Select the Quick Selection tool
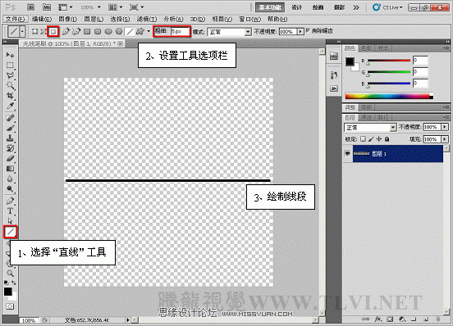The height and width of the screenshot is (326, 453). pyautogui.click(x=10, y=86)
